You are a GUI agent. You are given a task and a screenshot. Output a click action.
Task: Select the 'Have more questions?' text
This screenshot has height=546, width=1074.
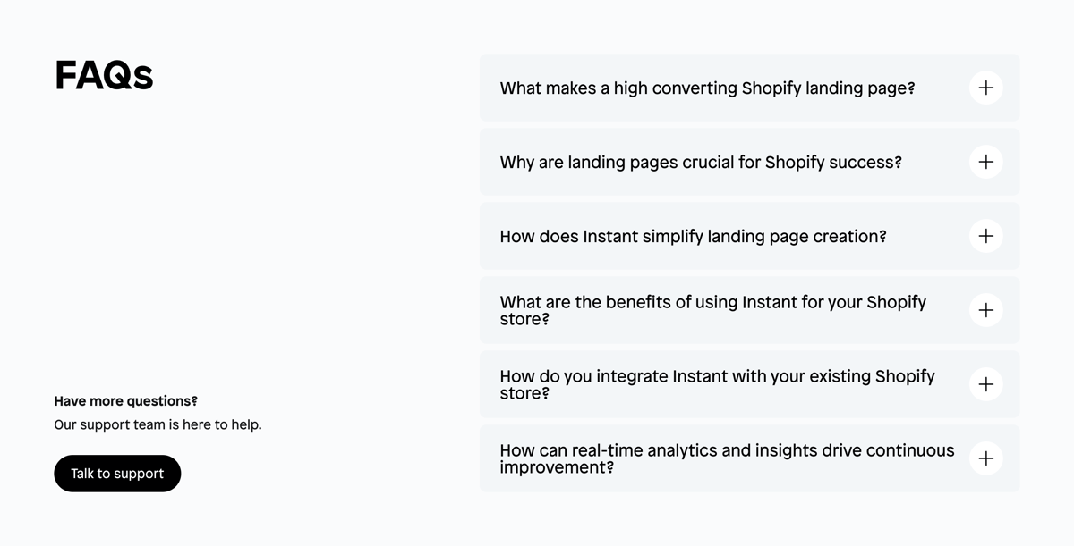point(125,400)
